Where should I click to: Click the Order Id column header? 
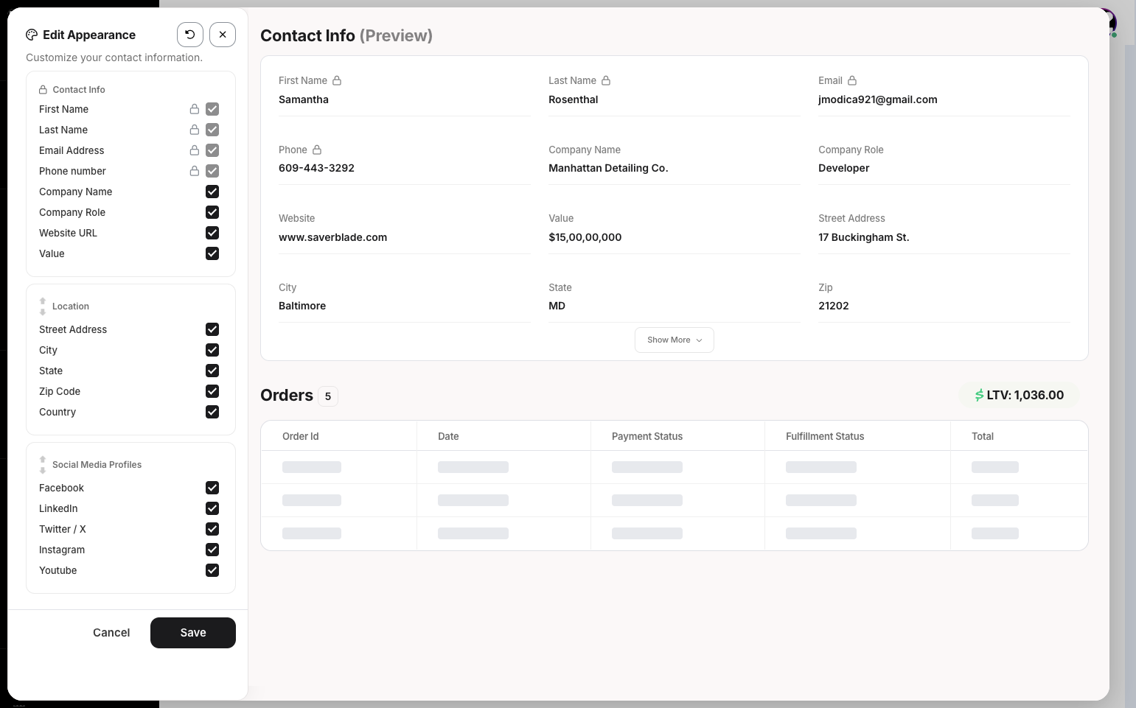301,436
